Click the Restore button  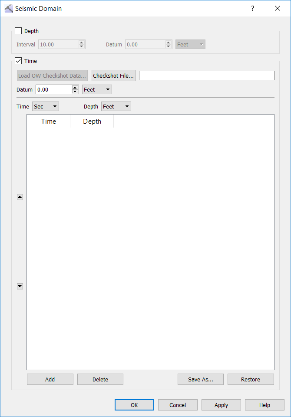click(x=251, y=379)
